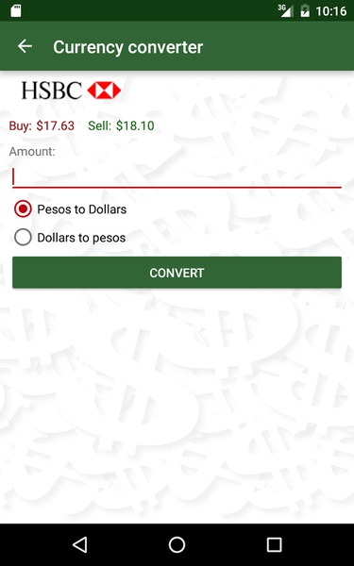Viewport: 354px width, 566px height.
Task: Click the green CONVERT button
Action: (177, 273)
